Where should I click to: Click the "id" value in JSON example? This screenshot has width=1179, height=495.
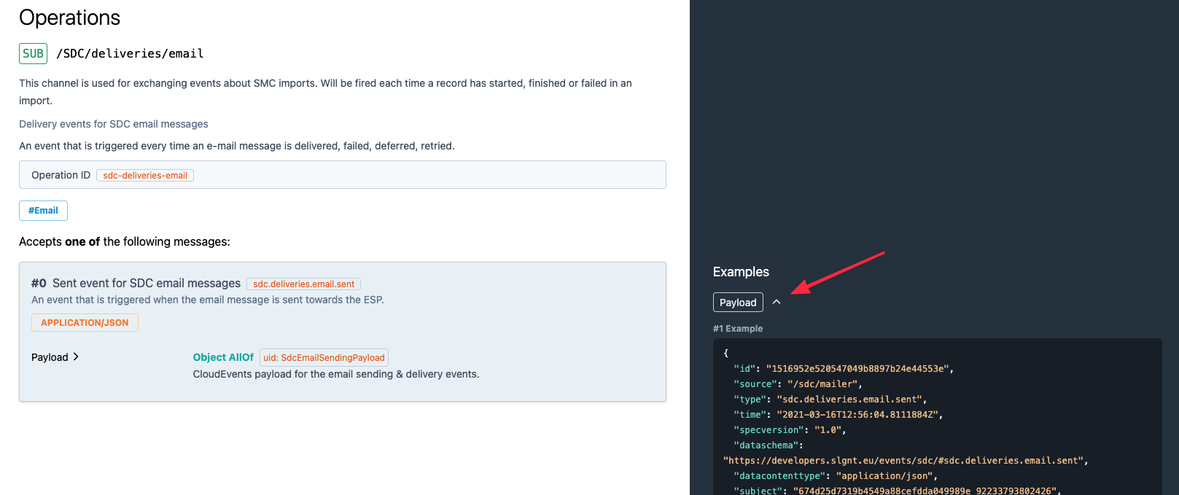pyautogui.click(x=857, y=369)
